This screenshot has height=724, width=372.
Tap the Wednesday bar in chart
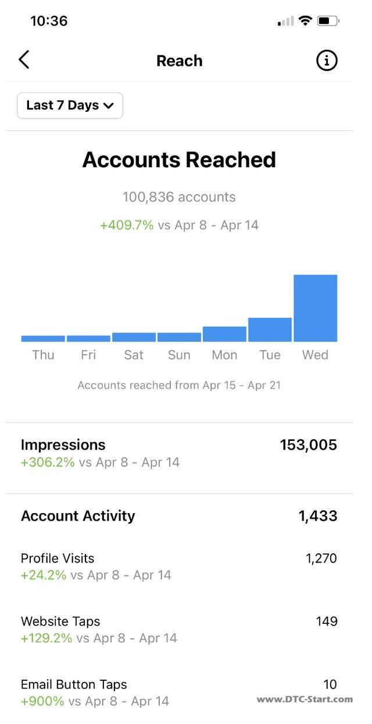[x=315, y=308]
